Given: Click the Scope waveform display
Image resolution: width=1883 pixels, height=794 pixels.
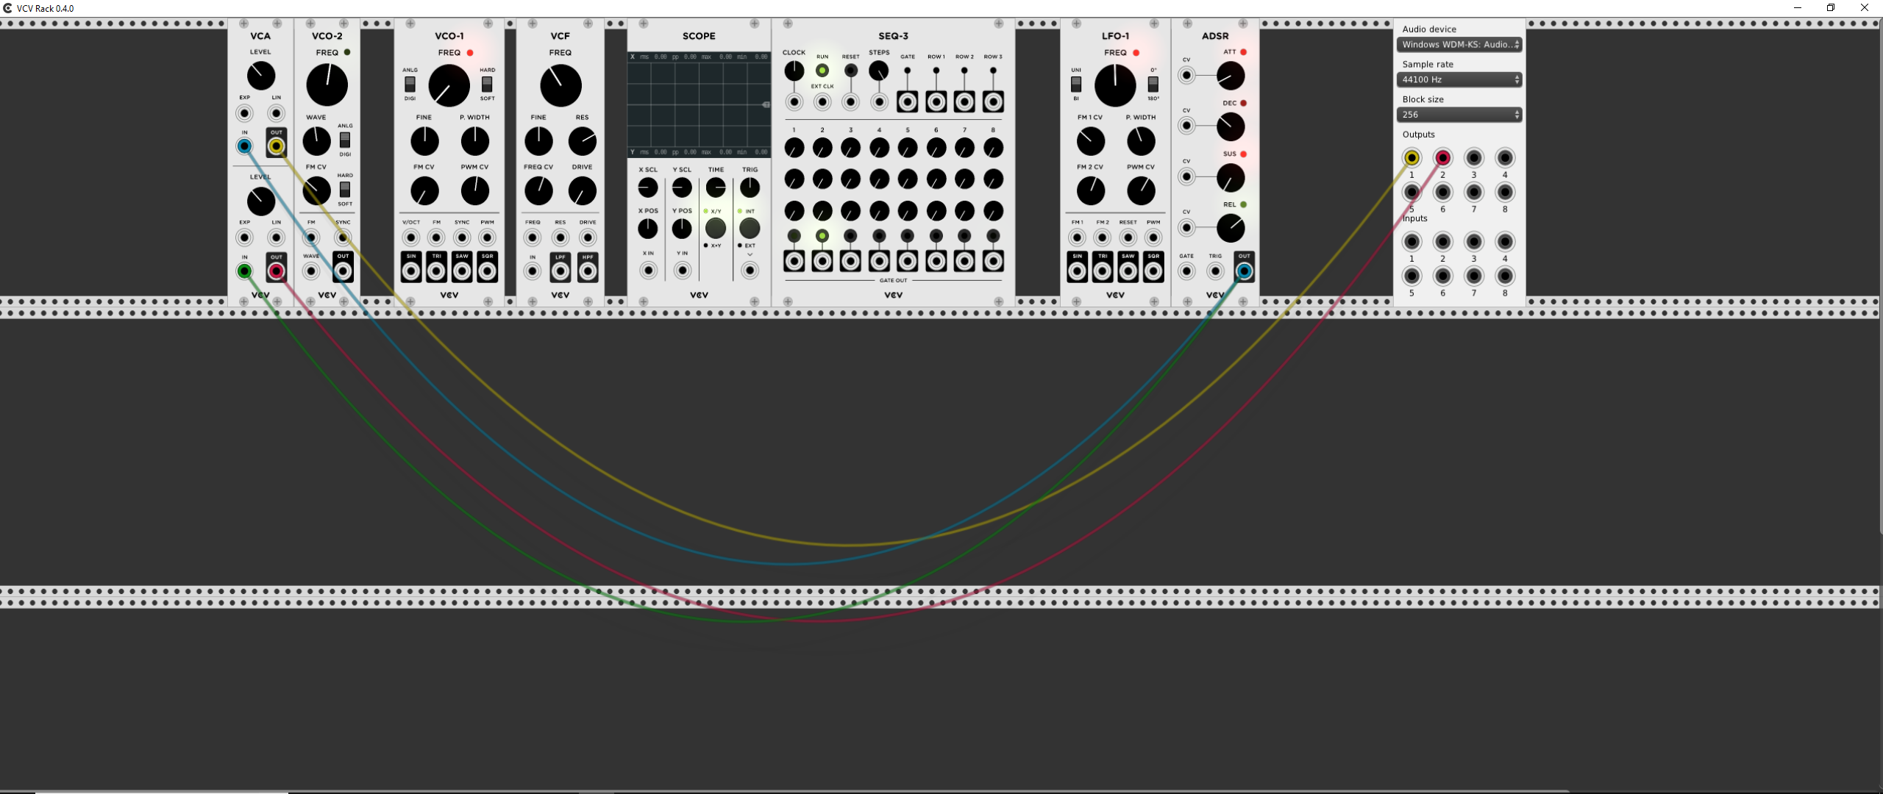Looking at the screenshot, I should pyautogui.click(x=699, y=104).
